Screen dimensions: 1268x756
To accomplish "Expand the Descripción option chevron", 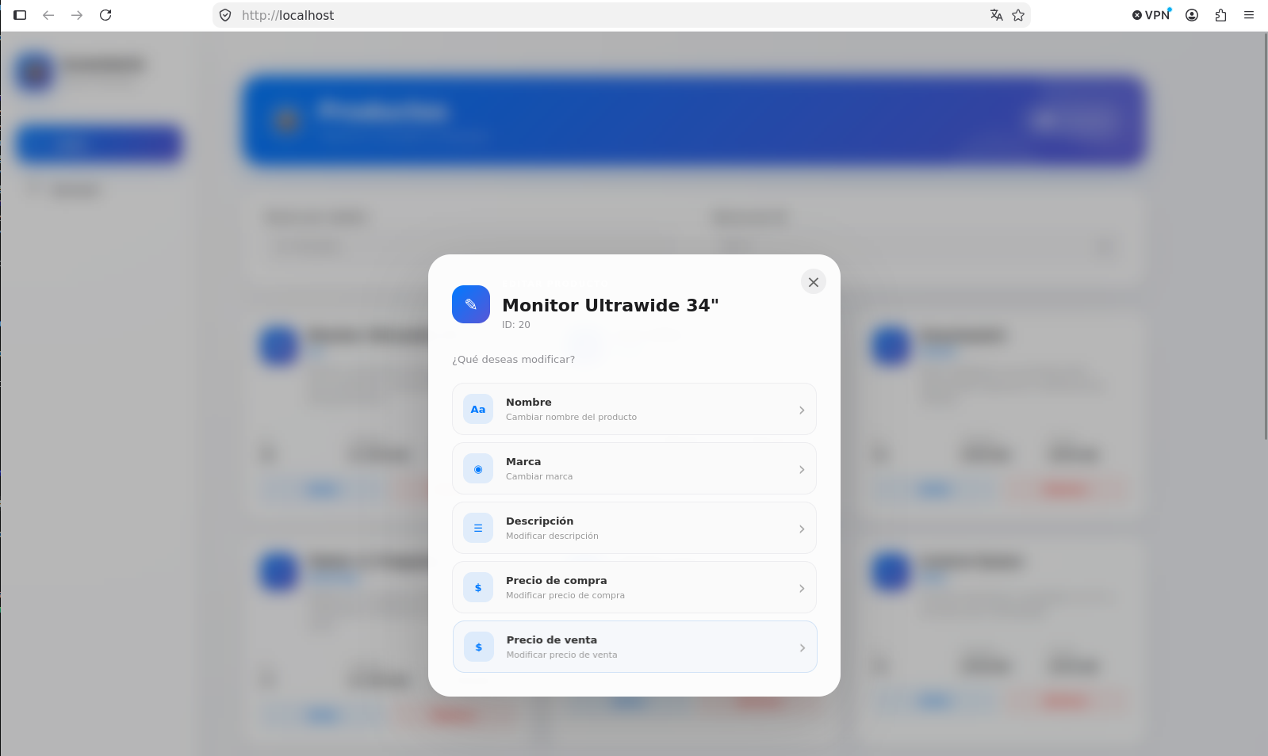I will [x=802, y=529].
